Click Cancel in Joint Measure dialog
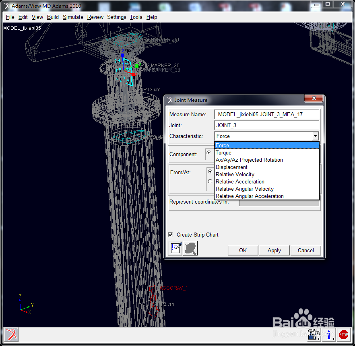The height and width of the screenshot is (346, 355). click(305, 251)
